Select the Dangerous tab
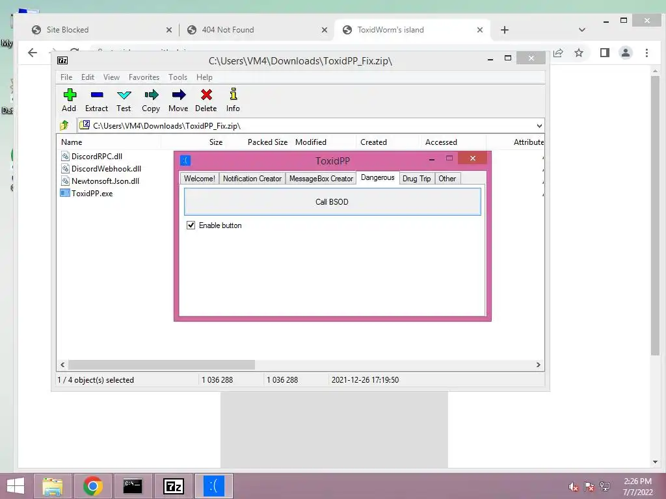 pos(378,177)
